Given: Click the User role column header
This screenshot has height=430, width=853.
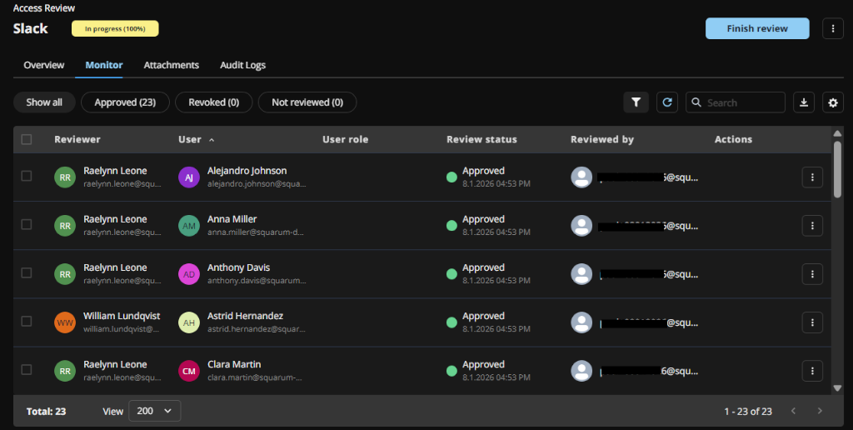Looking at the screenshot, I should pos(346,139).
